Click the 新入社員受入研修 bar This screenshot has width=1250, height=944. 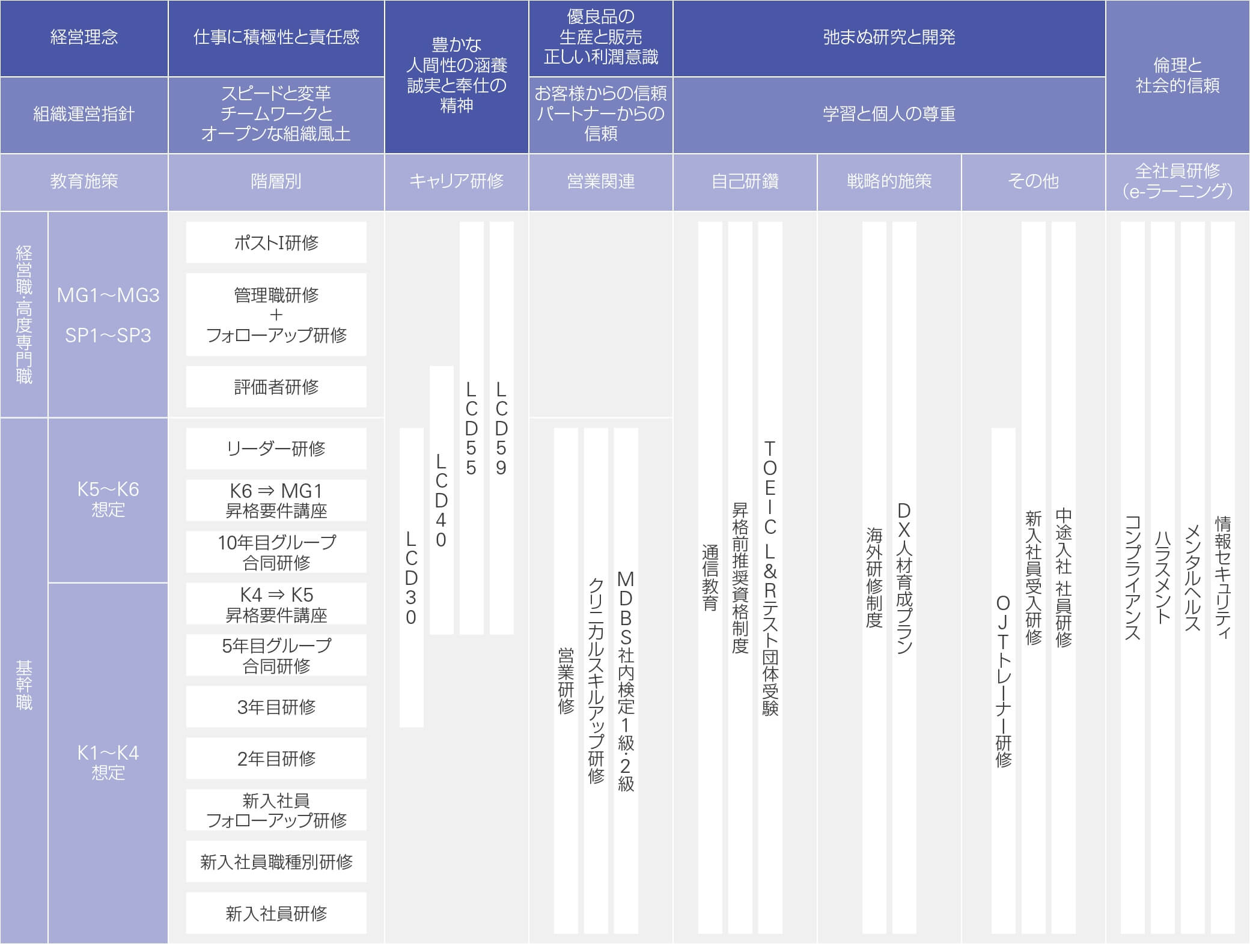coord(1034,578)
